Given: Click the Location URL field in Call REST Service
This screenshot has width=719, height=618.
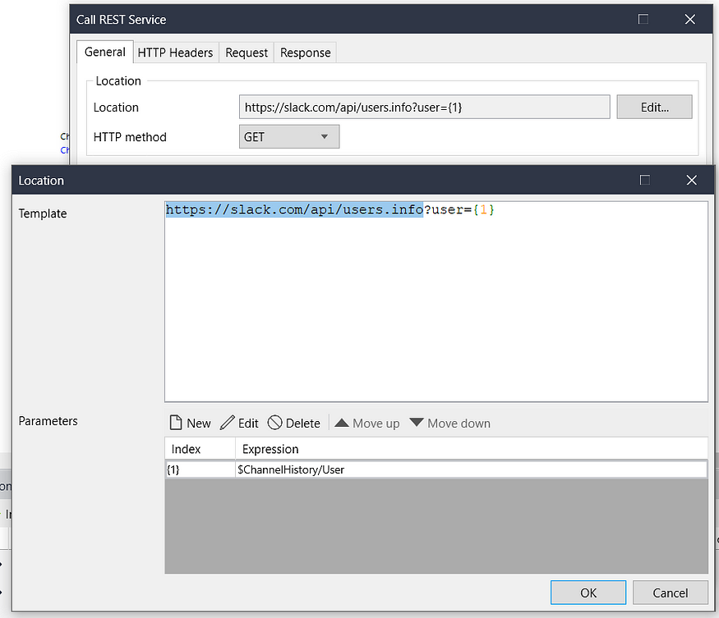Looking at the screenshot, I should (x=424, y=108).
